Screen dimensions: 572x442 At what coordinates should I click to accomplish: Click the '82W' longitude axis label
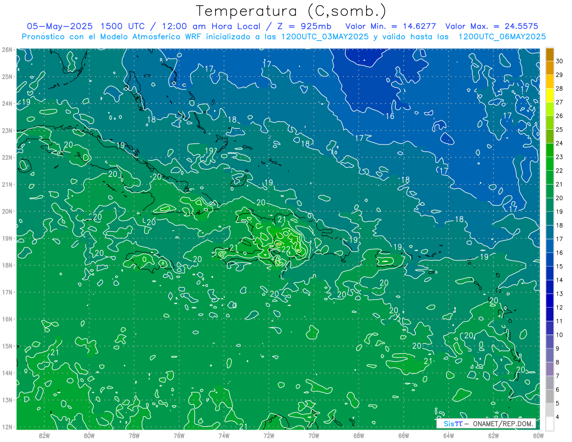(x=44, y=435)
